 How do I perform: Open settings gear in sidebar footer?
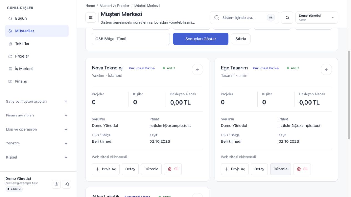tap(57, 184)
